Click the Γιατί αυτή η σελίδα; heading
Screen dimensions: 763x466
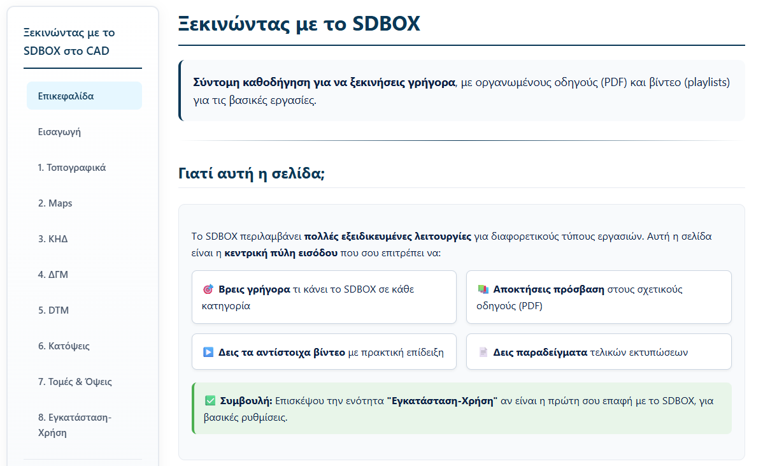[x=252, y=173]
